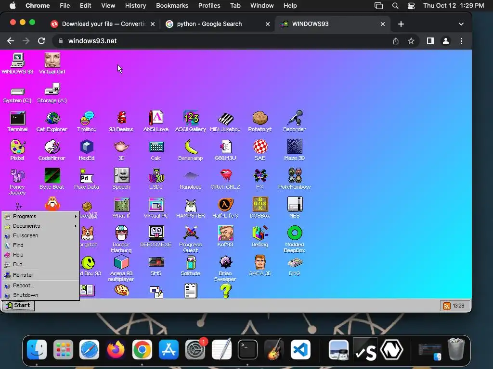Open DOSBox icon
This screenshot has width=493, height=369.
[260, 208]
